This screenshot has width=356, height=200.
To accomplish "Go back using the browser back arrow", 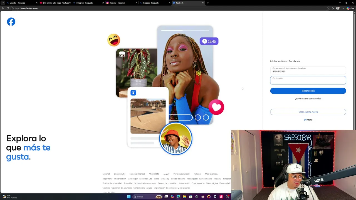I will tap(3, 8).
